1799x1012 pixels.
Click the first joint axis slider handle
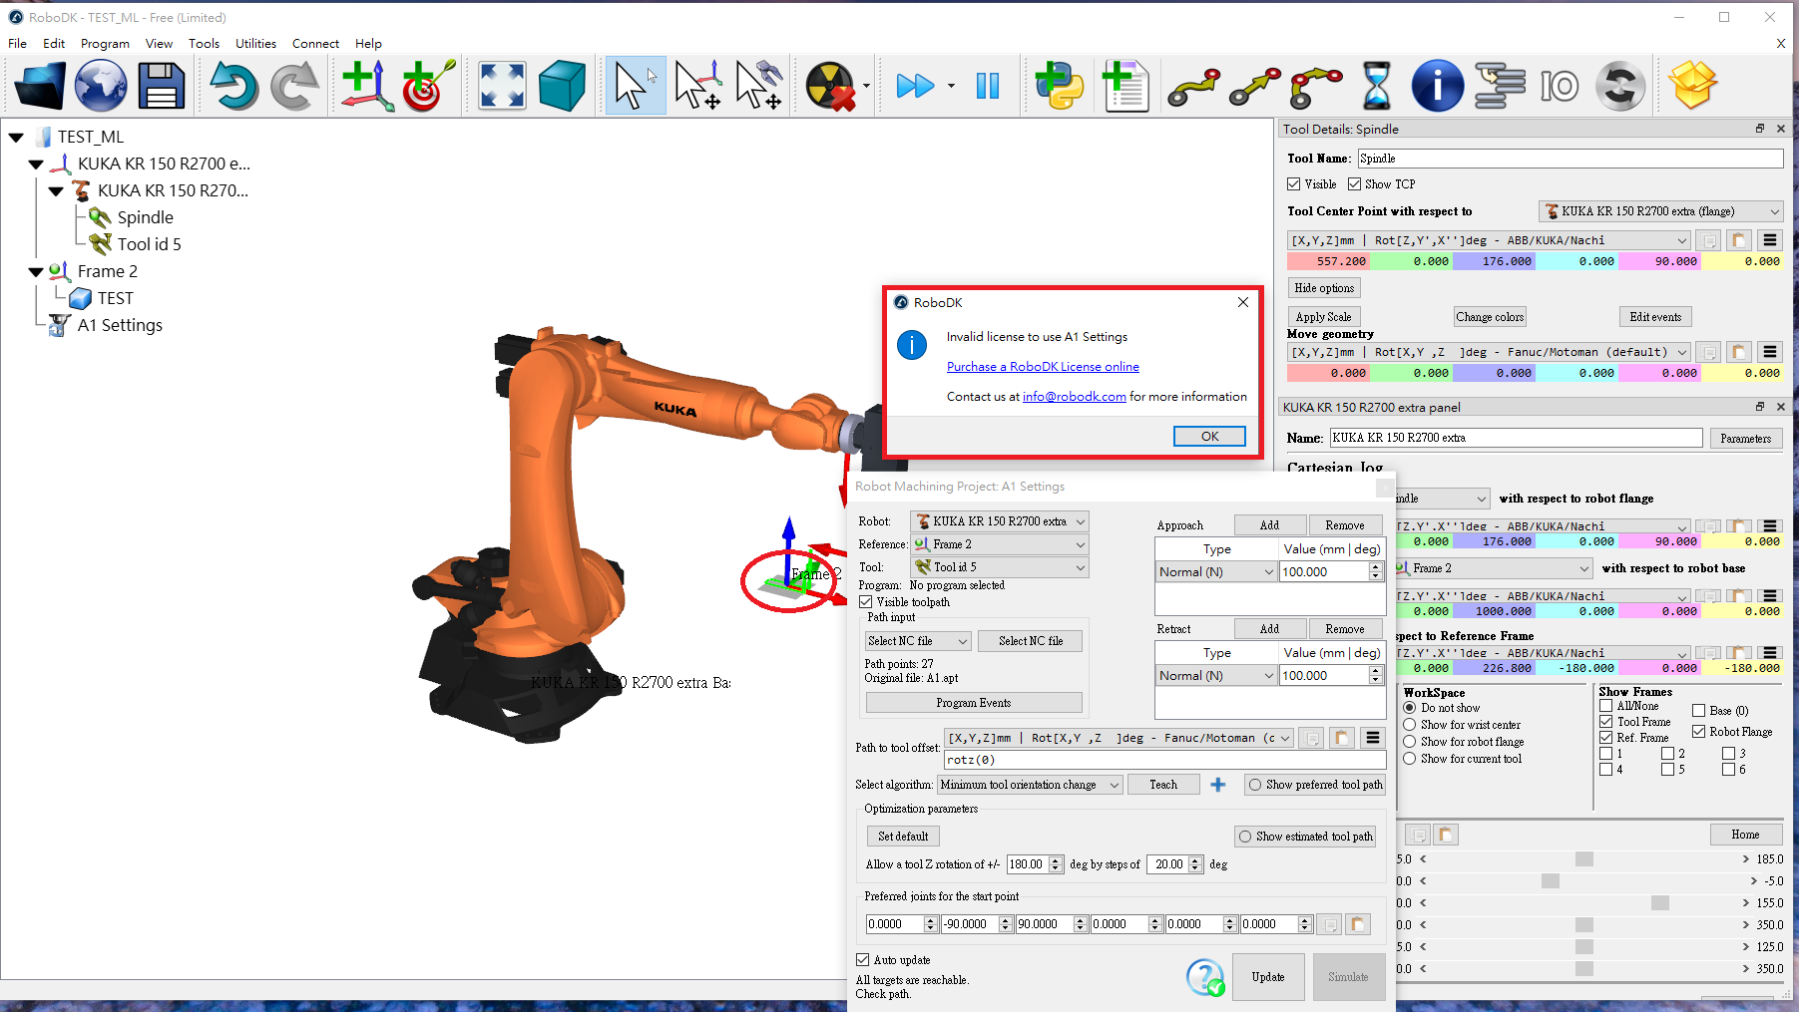point(1583,859)
